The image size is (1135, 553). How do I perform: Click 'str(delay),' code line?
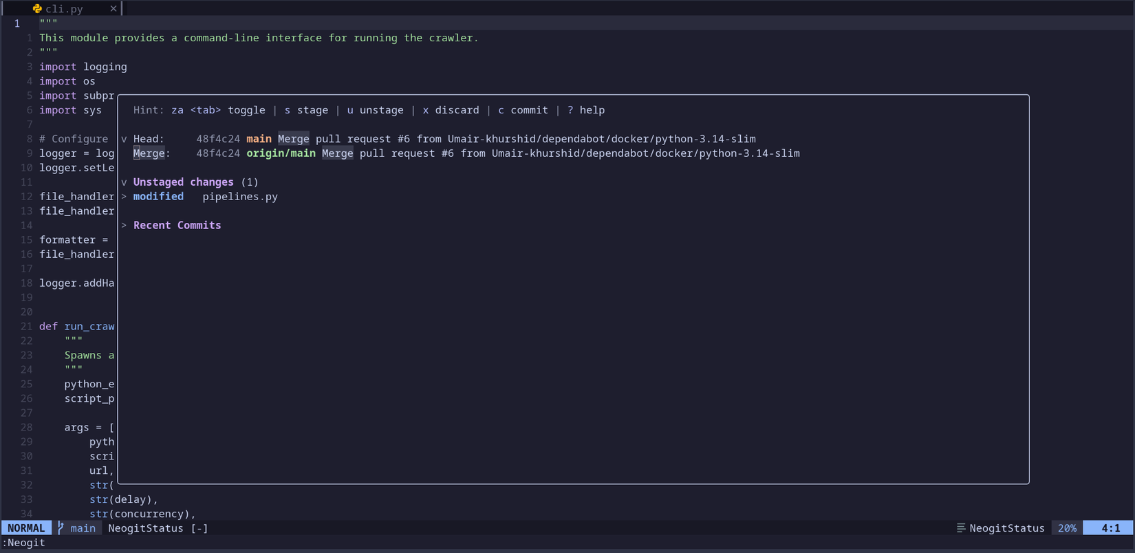124,499
